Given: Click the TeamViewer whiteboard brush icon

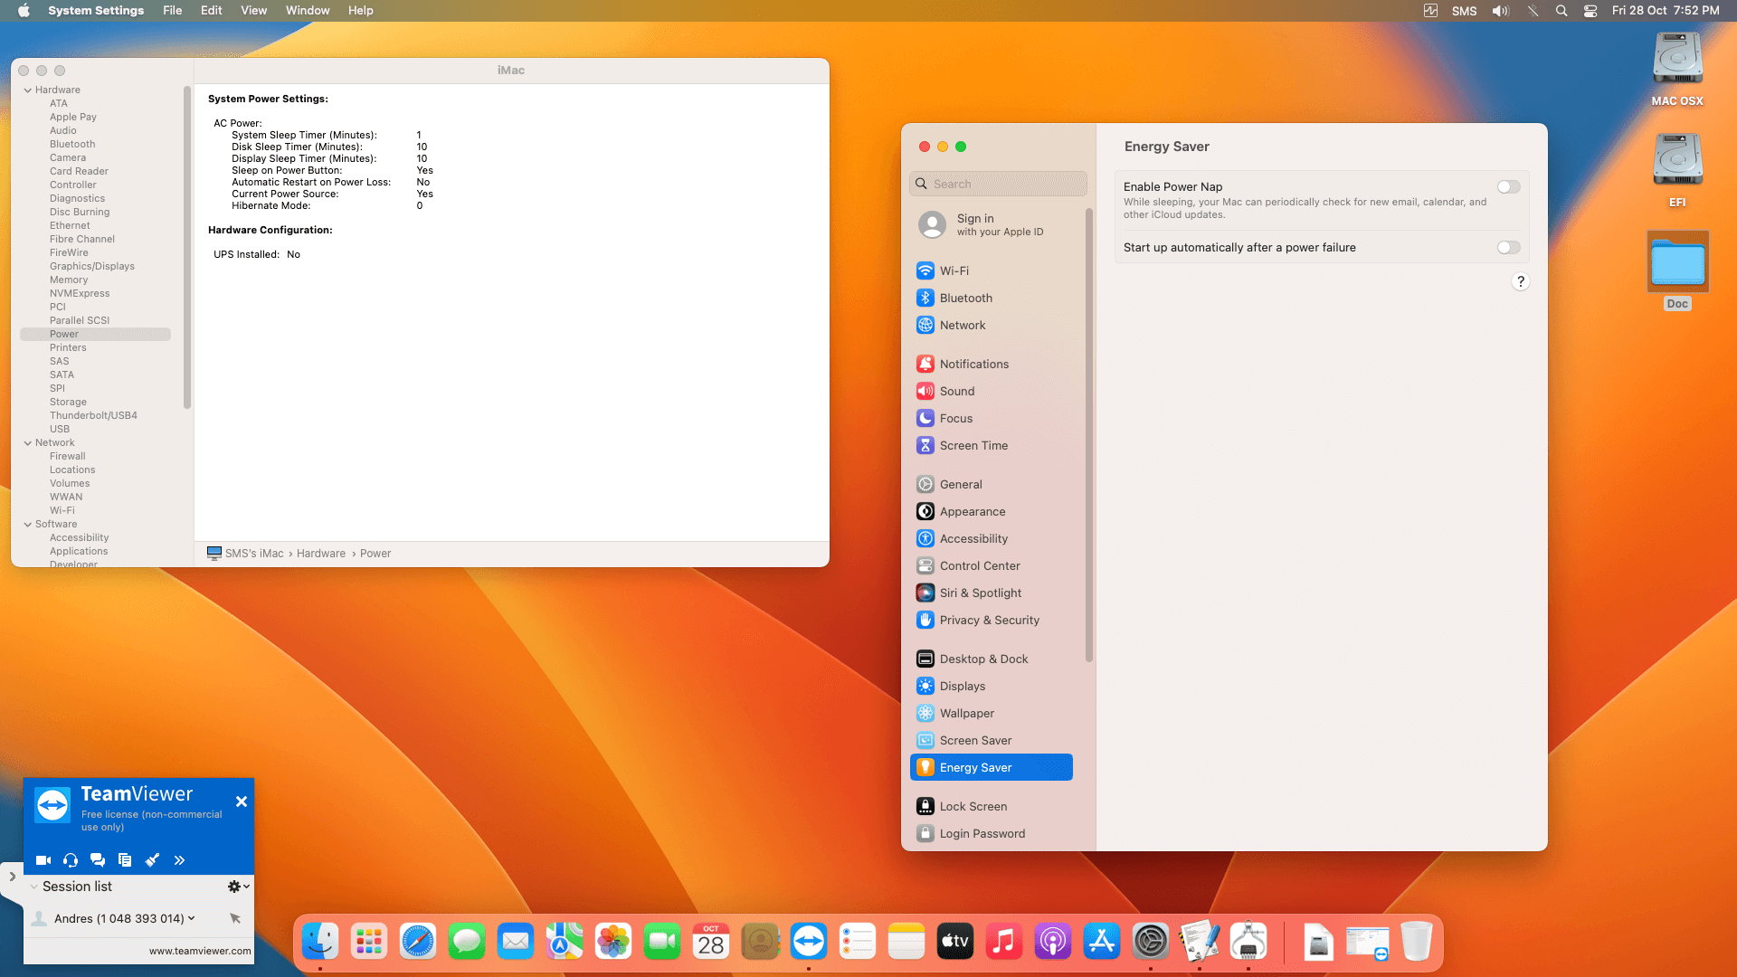Looking at the screenshot, I should click(x=152, y=860).
